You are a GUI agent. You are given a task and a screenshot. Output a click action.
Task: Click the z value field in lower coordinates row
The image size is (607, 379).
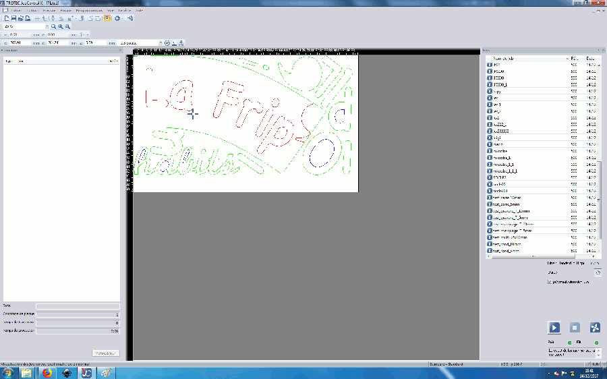pyautogui.click(x=95, y=43)
